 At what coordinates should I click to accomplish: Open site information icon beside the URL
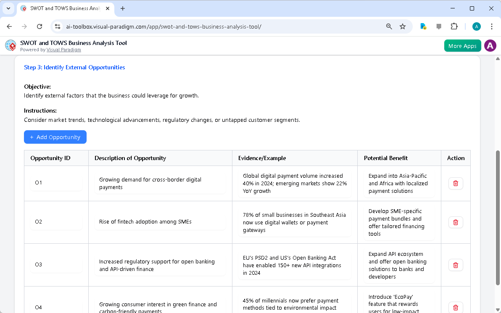(x=57, y=26)
